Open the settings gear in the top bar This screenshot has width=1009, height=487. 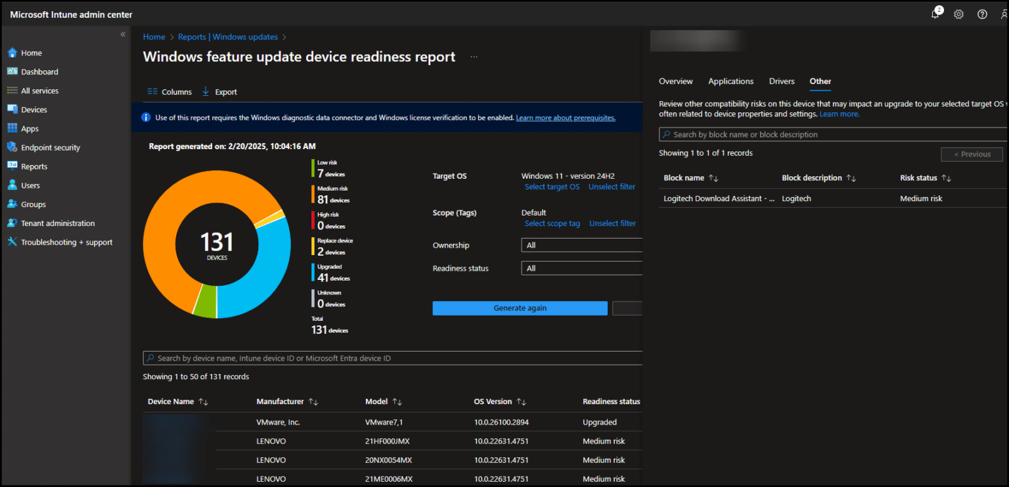click(958, 13)
